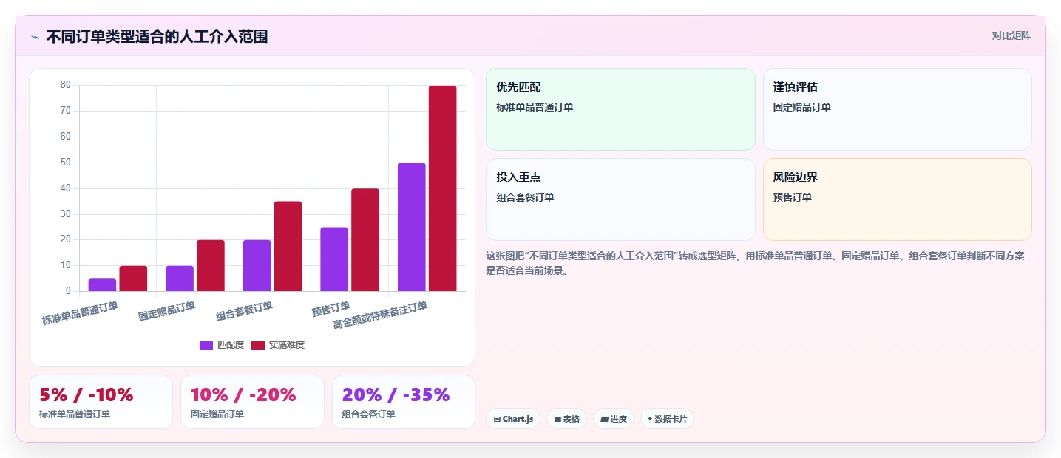Select the 20% / -35% stat card
This screenshot has height=458, width=1061.
(x=404, y=402)
